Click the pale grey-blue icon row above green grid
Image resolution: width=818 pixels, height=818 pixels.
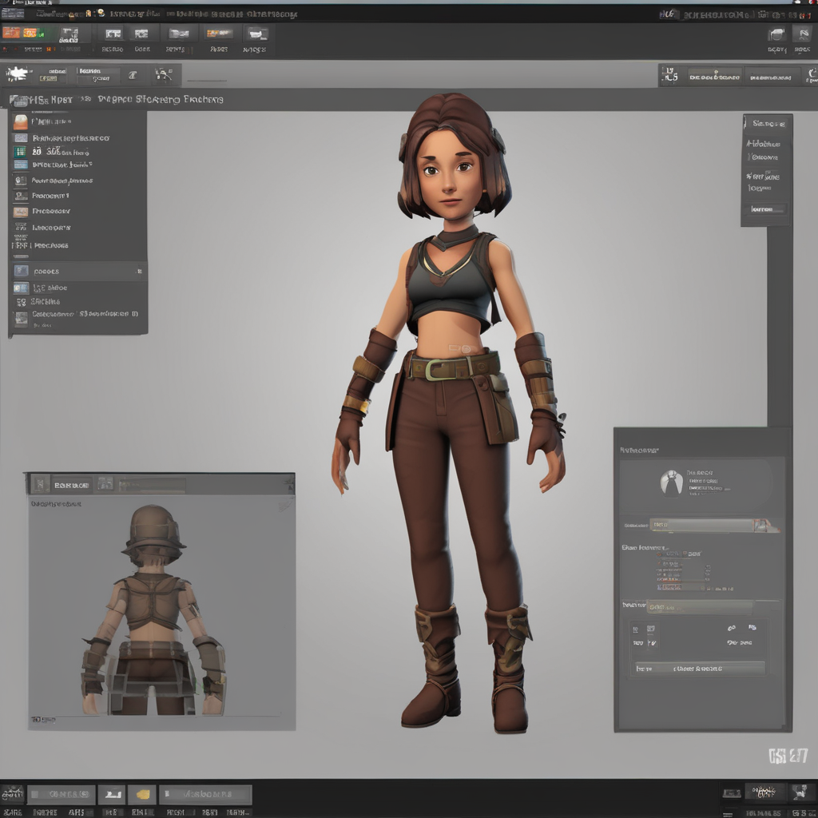point(78,138)
